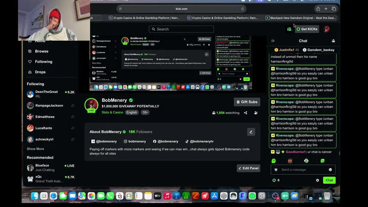Click the Get KICKs button
Screen dimensions: 368x207
[x=307, y=29]
